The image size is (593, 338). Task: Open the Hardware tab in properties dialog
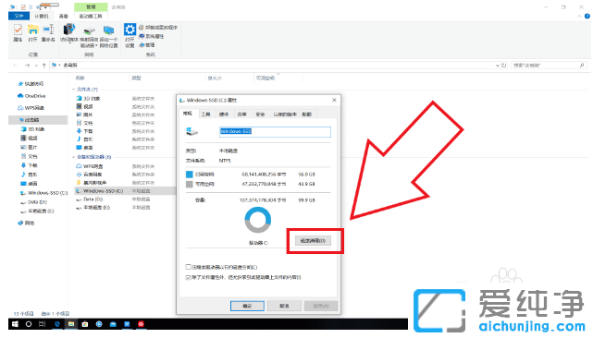[x=224, y=114]
